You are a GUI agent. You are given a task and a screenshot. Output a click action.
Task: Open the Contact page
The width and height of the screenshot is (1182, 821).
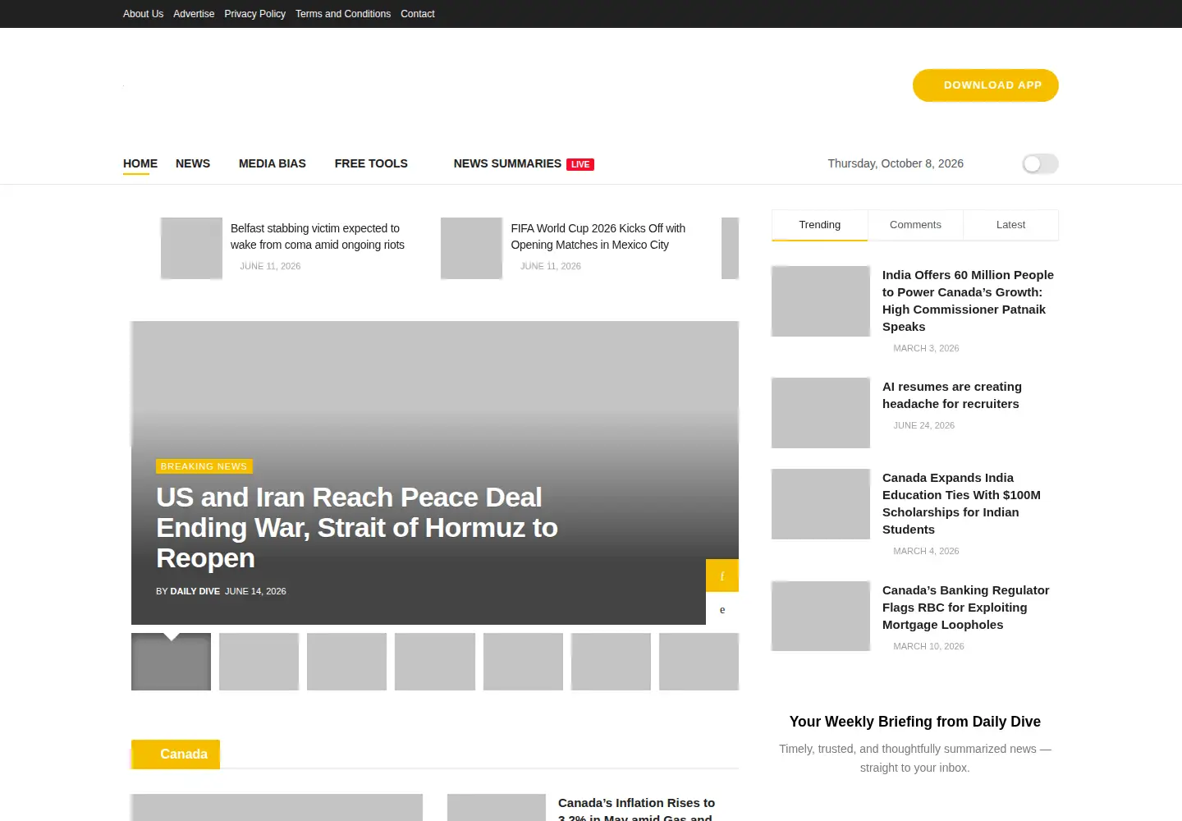pos(418,14)
